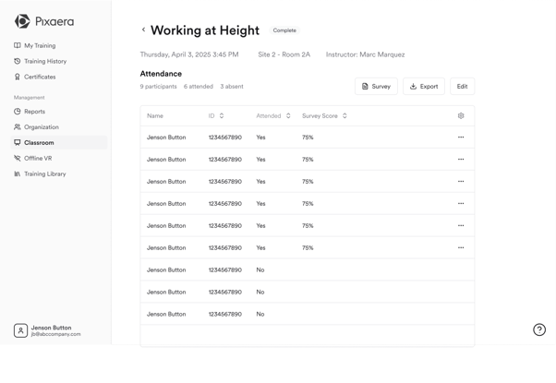The image size is (556, 383).
Task: Select Offline VR in sidebar
Action: [38, 158]
